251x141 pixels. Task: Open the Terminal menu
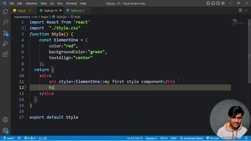pos(71,4)
